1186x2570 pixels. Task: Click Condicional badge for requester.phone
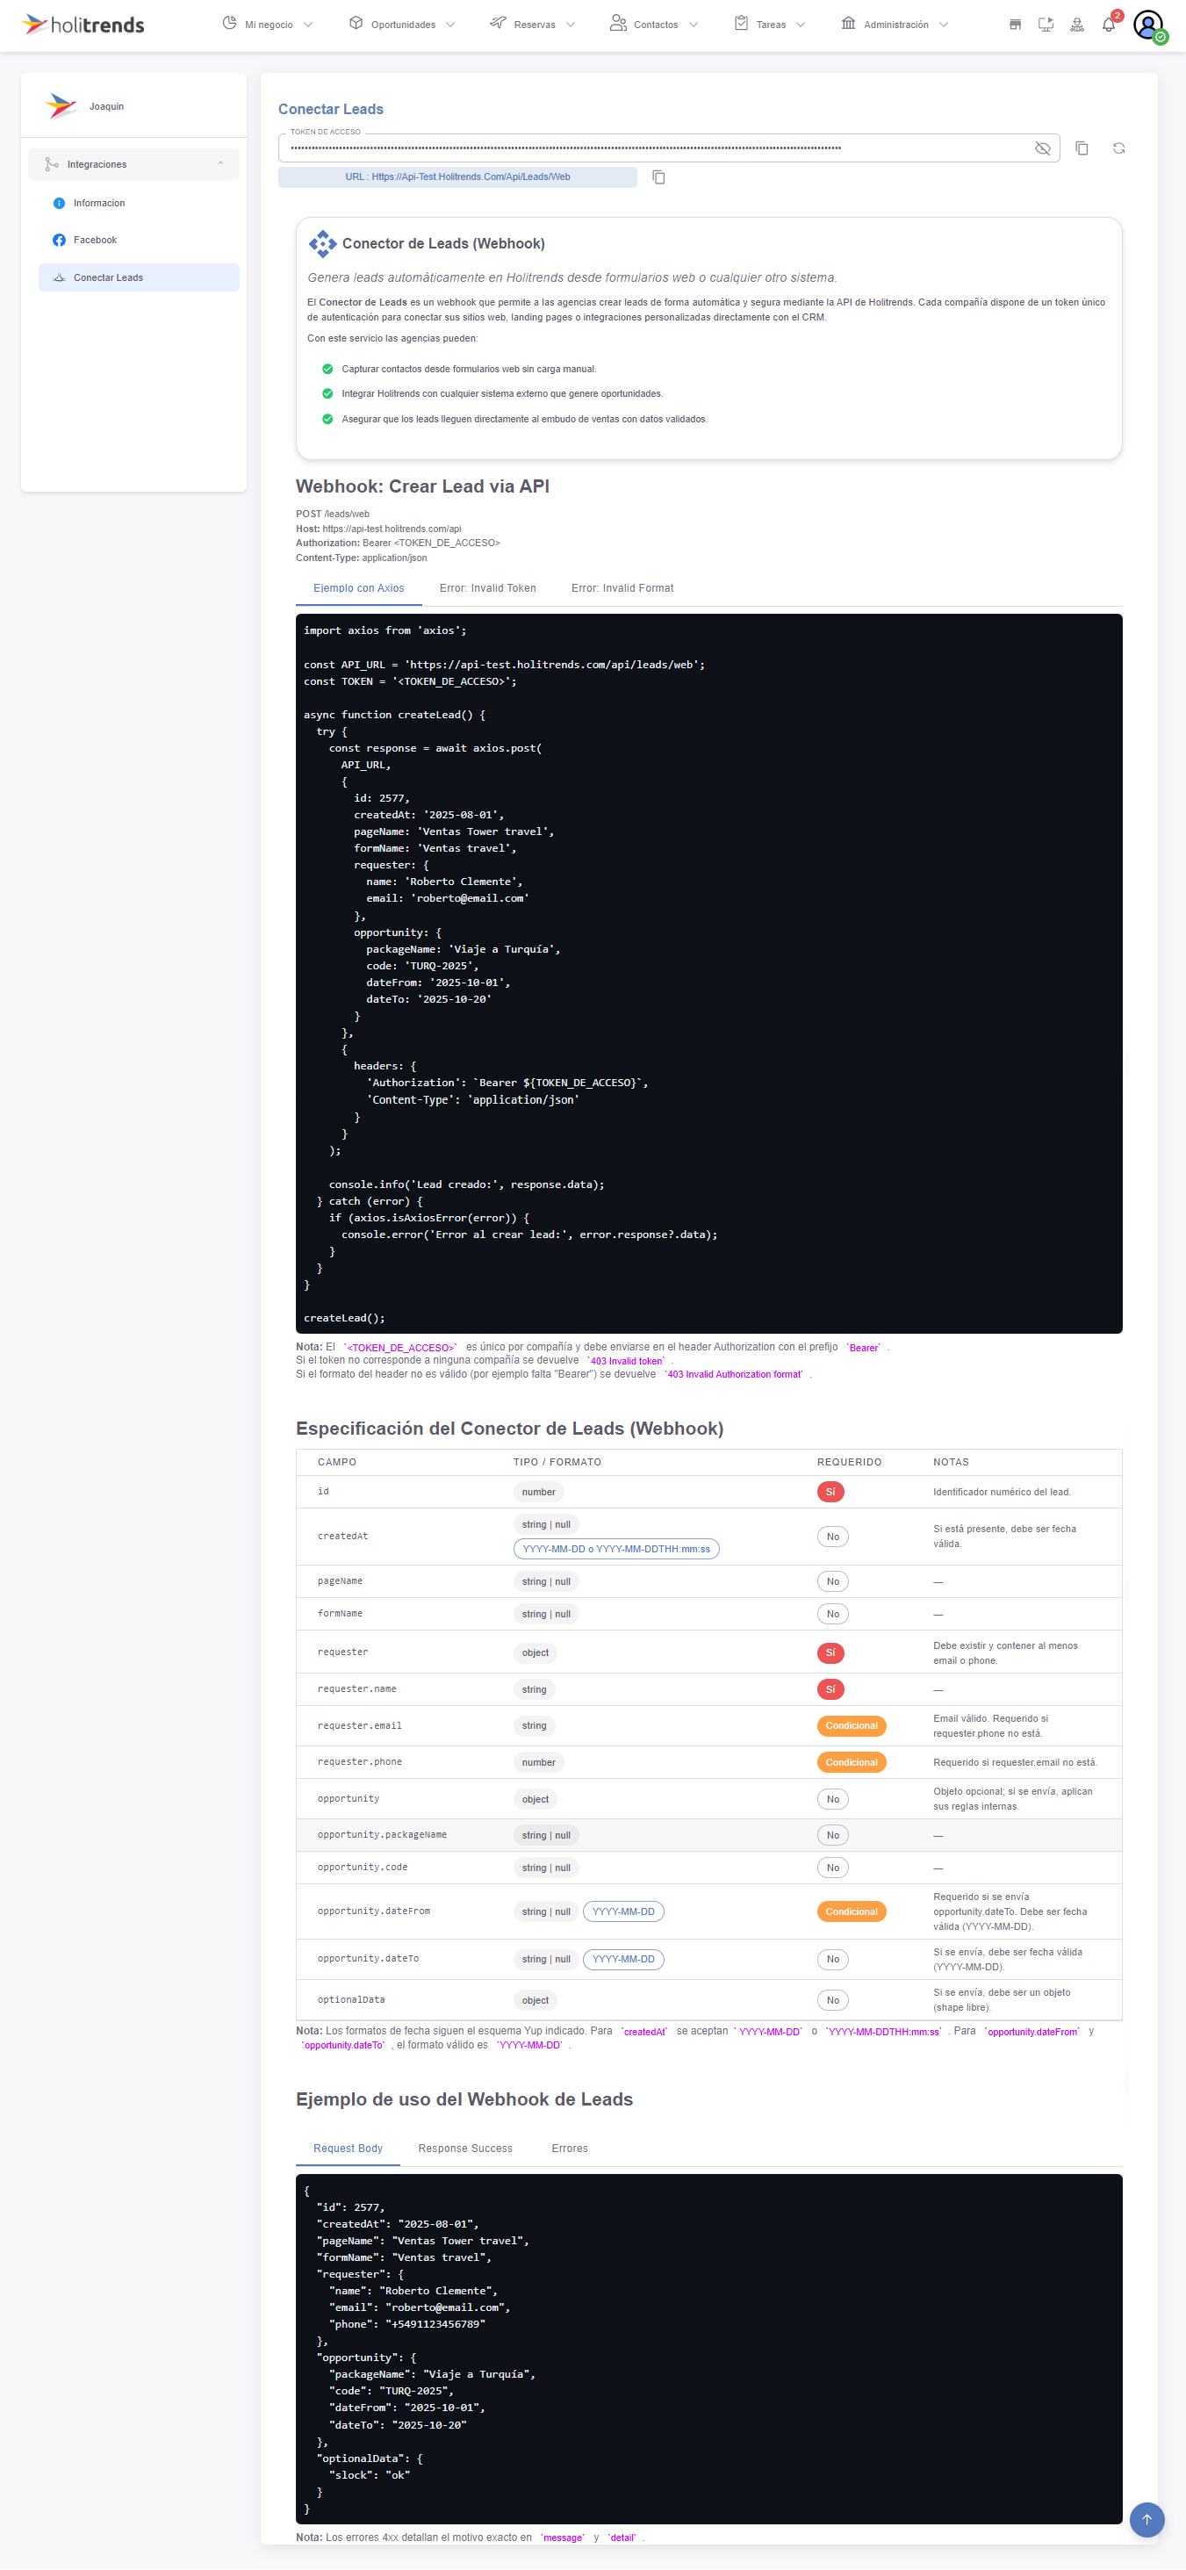click(x=852, y=1763)
